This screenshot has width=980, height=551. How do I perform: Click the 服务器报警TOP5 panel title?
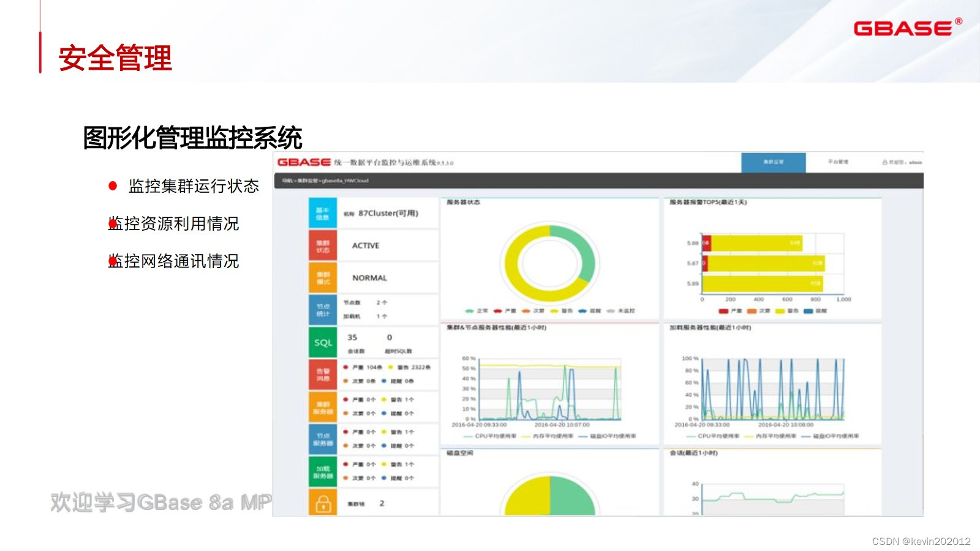point(708,202)
